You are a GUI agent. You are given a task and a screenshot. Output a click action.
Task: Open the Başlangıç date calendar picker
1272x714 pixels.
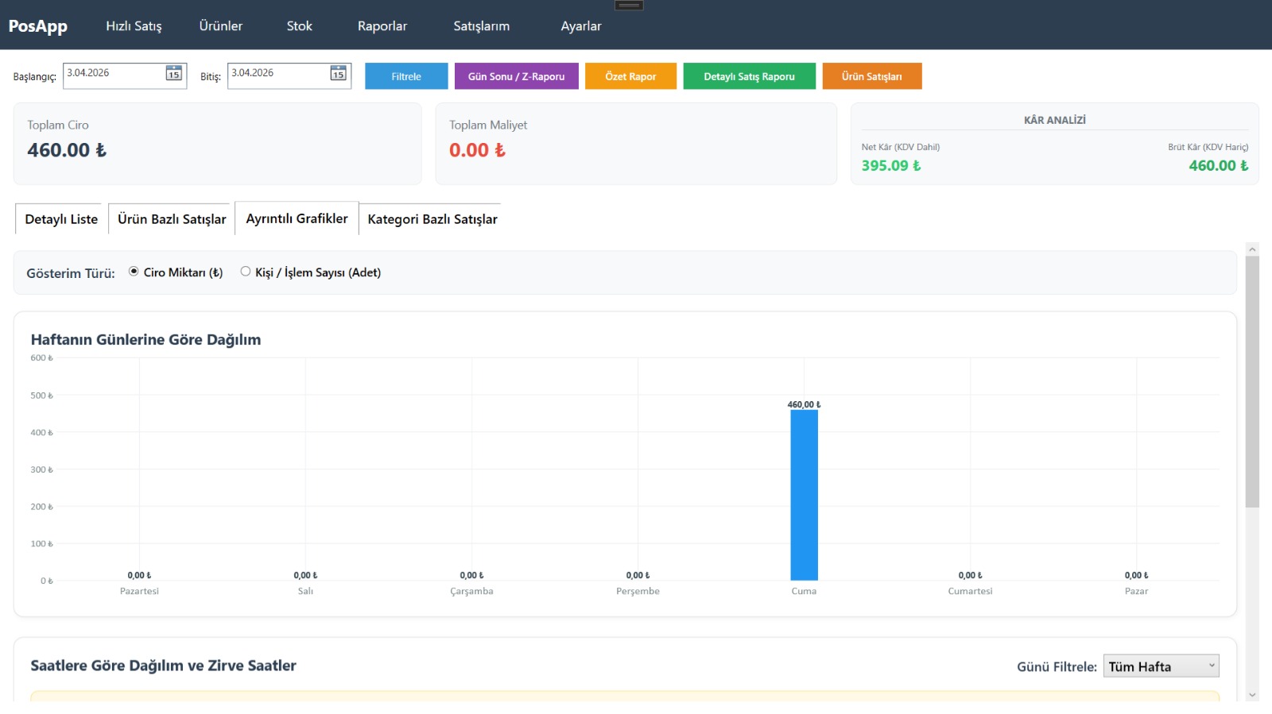pos(173,74)
